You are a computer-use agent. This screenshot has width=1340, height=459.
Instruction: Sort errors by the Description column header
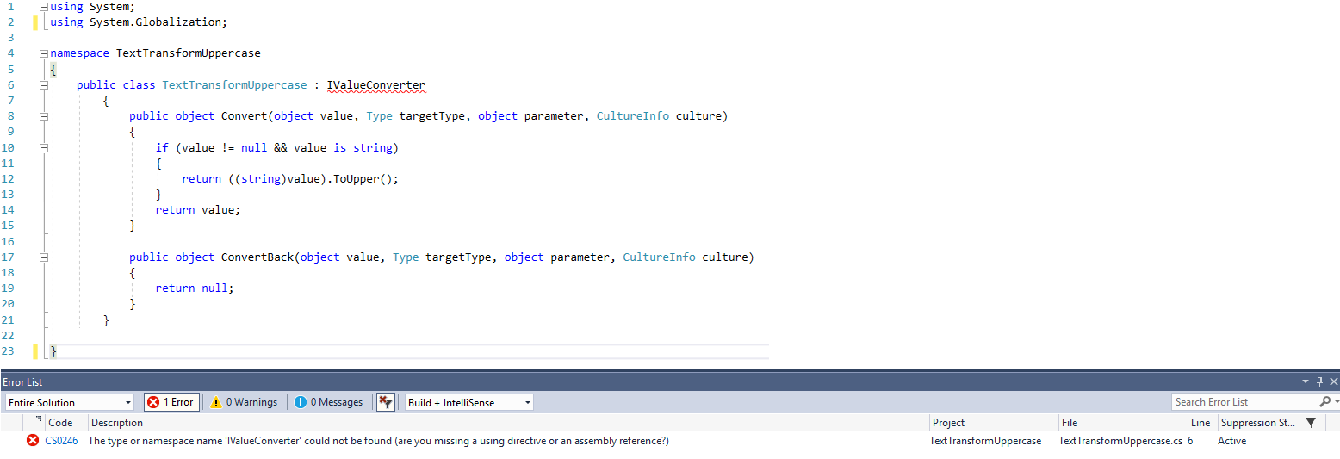click(117, 423)
